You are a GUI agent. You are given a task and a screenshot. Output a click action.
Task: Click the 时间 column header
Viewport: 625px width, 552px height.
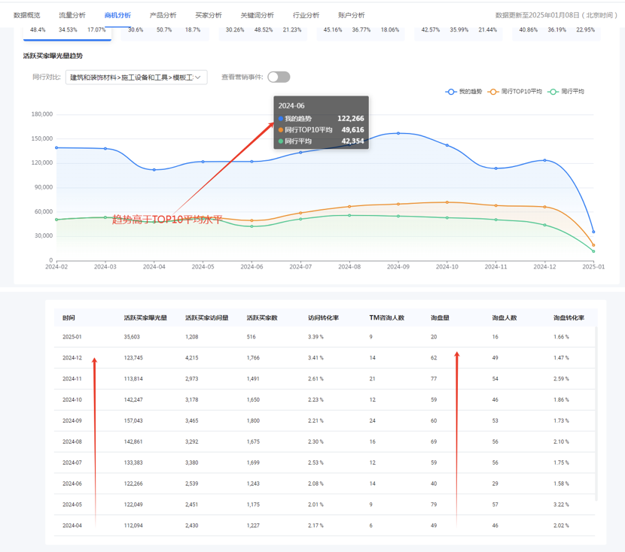tap(69, 317)
